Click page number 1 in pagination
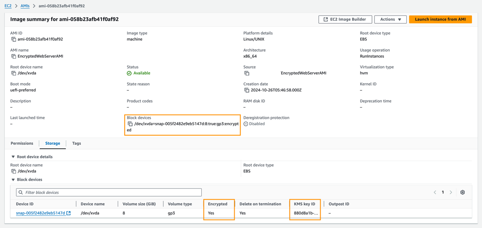 [443, 192]
